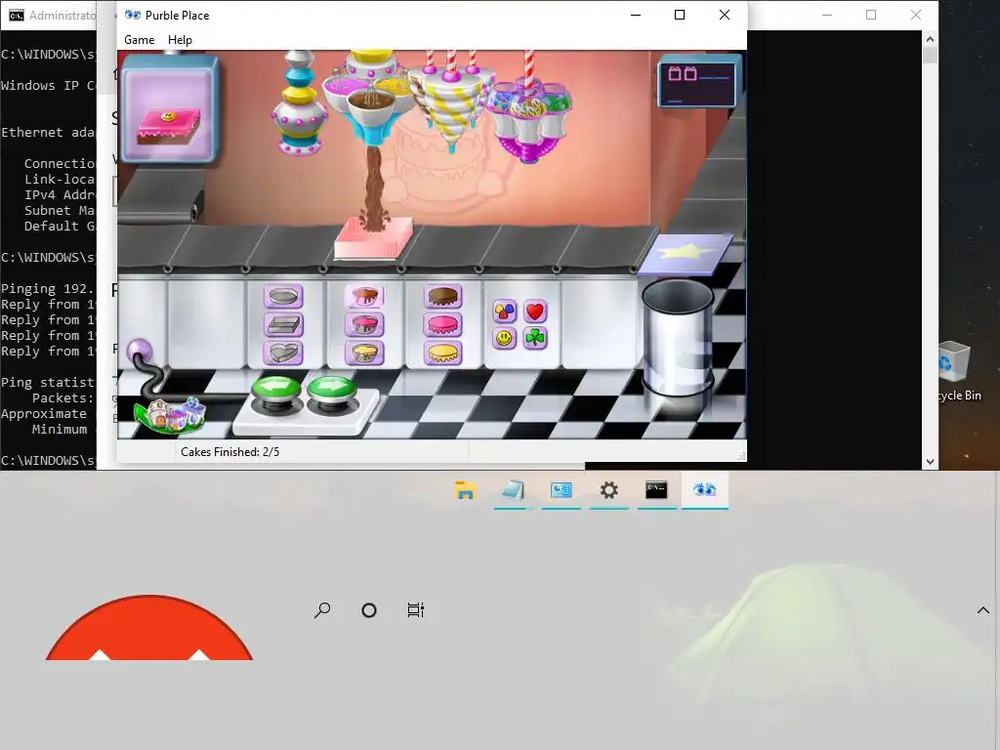Image resolution: width=1000 pixels, height=750 pixels.
Task: Switch to Command Prompt taskbar icon
Action: [656, 490]
